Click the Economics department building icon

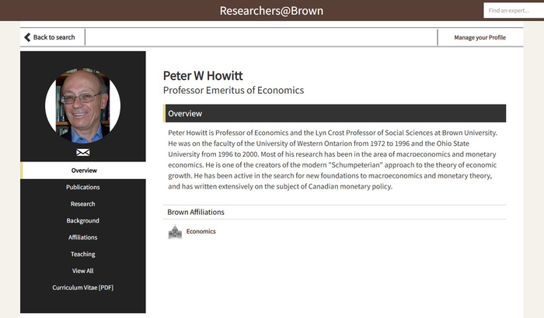tap(175, 232)
